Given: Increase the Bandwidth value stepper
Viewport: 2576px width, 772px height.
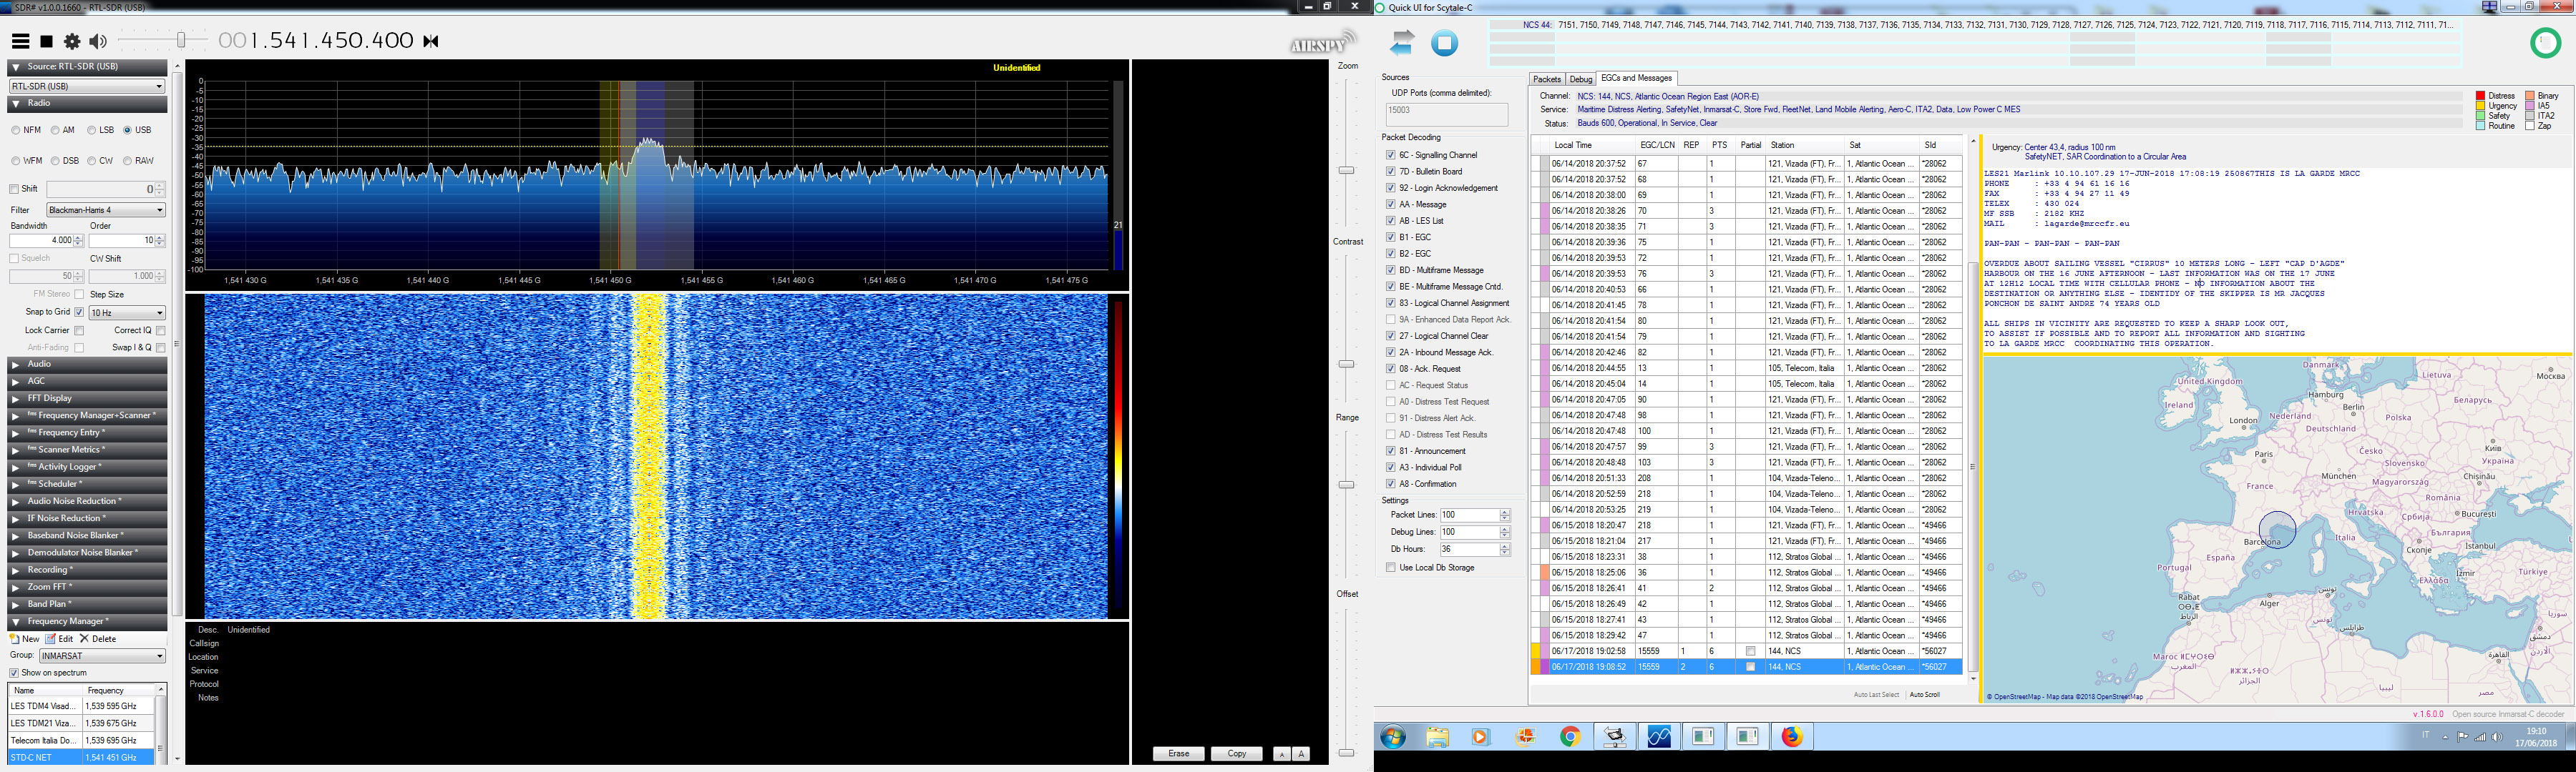Looking at the screenshot, I should pos(79,238).
